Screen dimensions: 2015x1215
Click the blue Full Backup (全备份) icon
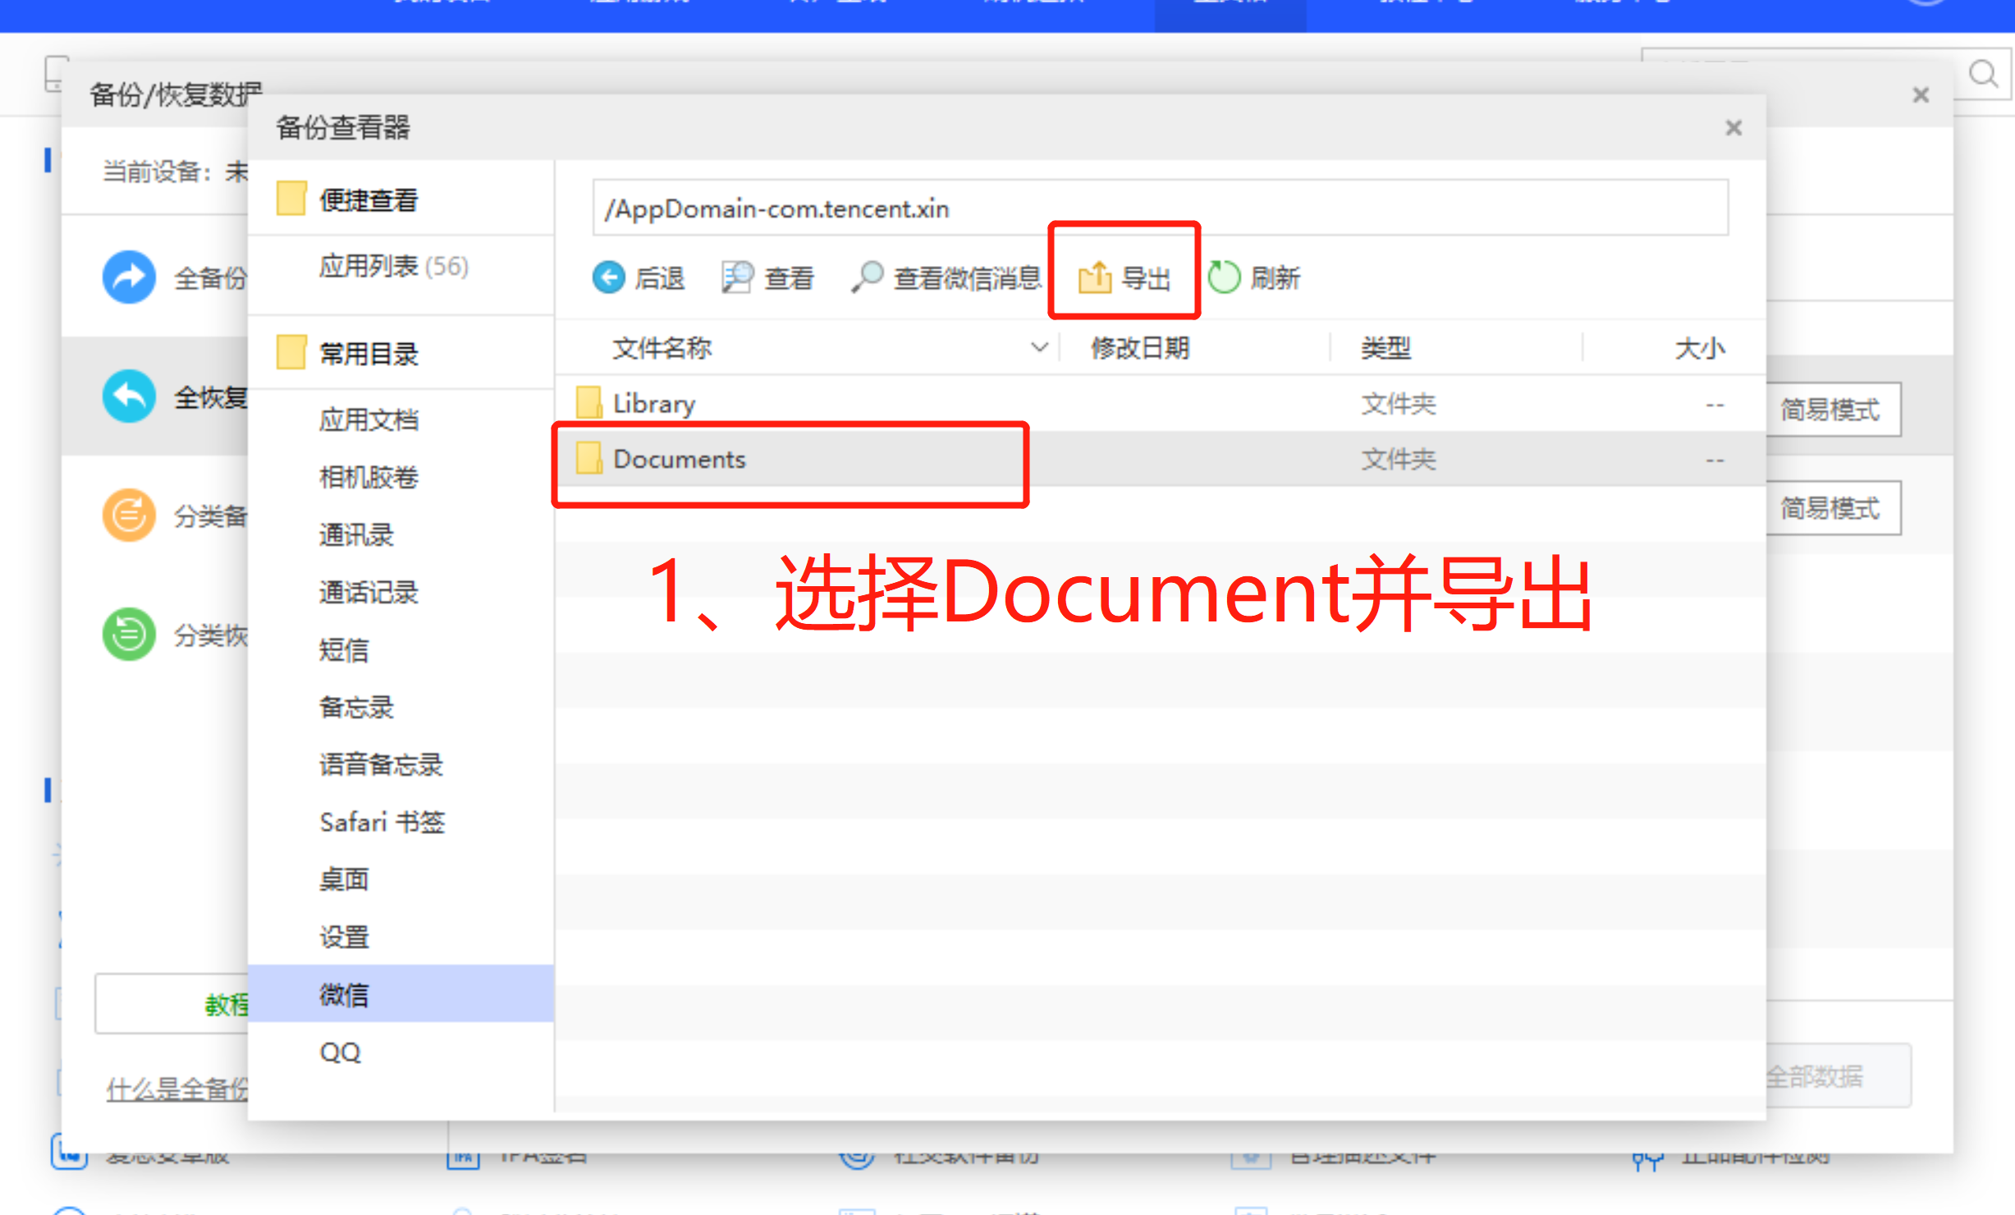point(129,277)
